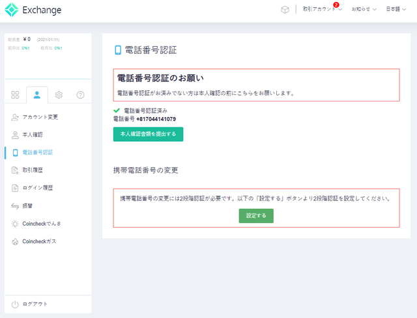Click the 取引履歴 document icon
Screen dimensions: 417x318
pyautogui.click(x=15, y=170)
